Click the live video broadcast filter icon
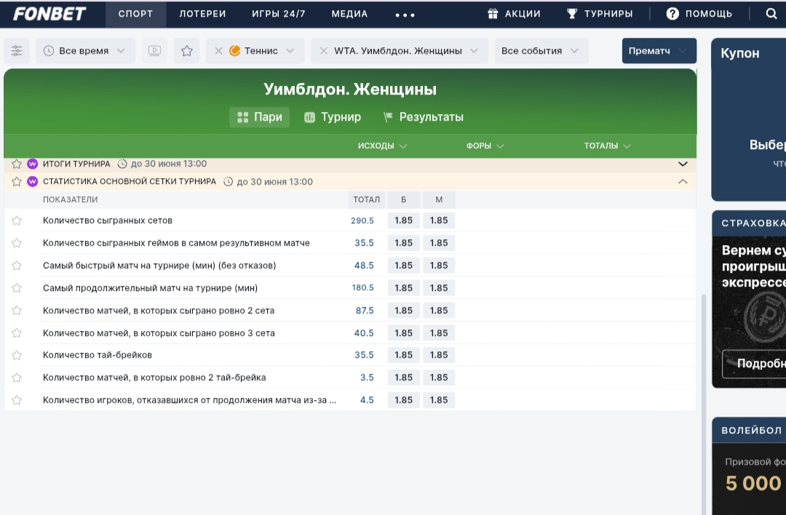This screenshot has height=515, width=786. 154,51
